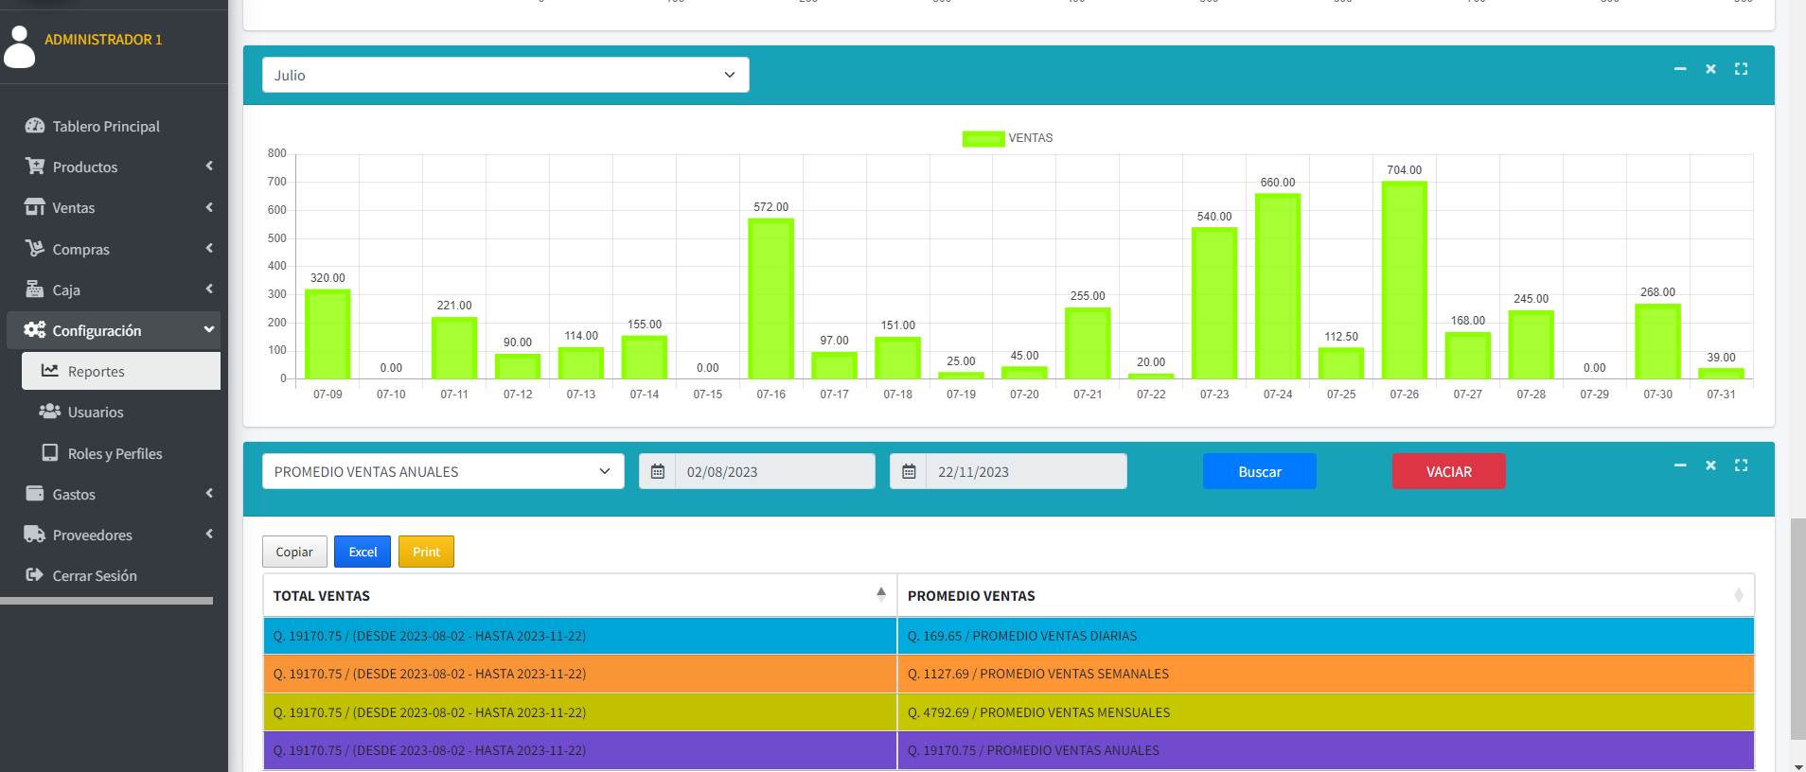Click calendar icon beside 02/08/2023 date
This screenshot has width=1806, height=772.
point(658,471)
